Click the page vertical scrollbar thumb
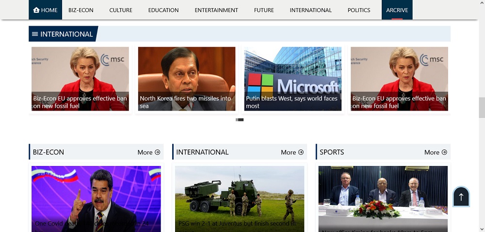 click(482, 107)
